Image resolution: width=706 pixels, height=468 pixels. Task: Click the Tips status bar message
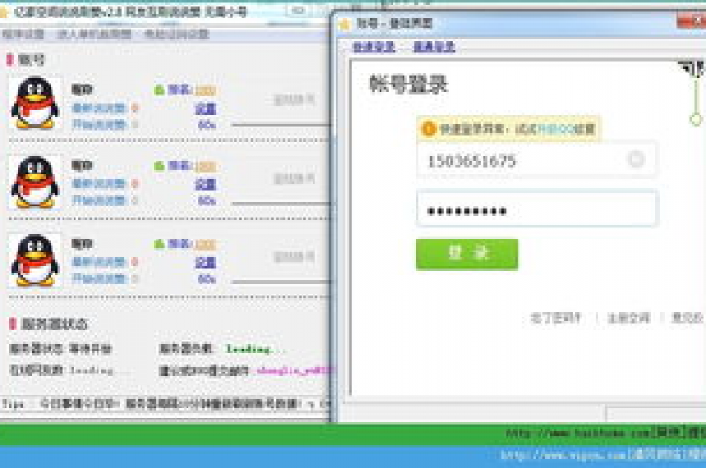point(165,404)
